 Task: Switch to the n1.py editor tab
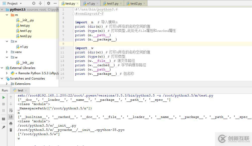point(91,3)
